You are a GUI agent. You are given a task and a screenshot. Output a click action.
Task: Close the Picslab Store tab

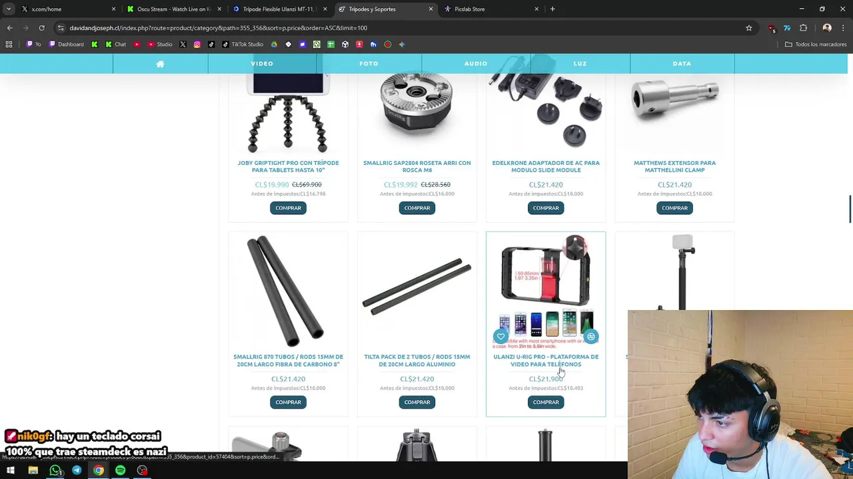(x=536, y=9)
